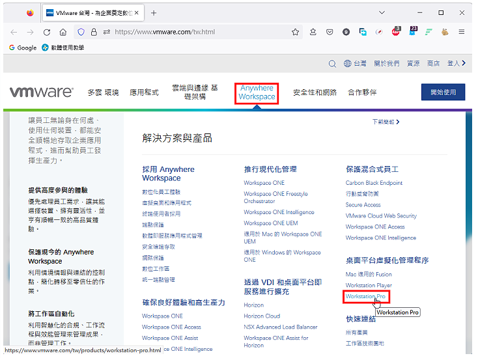Open the Workstation Player link
The height and width of the screenshot is (358, 478).
pyautogui.click(x=369, y=285)
